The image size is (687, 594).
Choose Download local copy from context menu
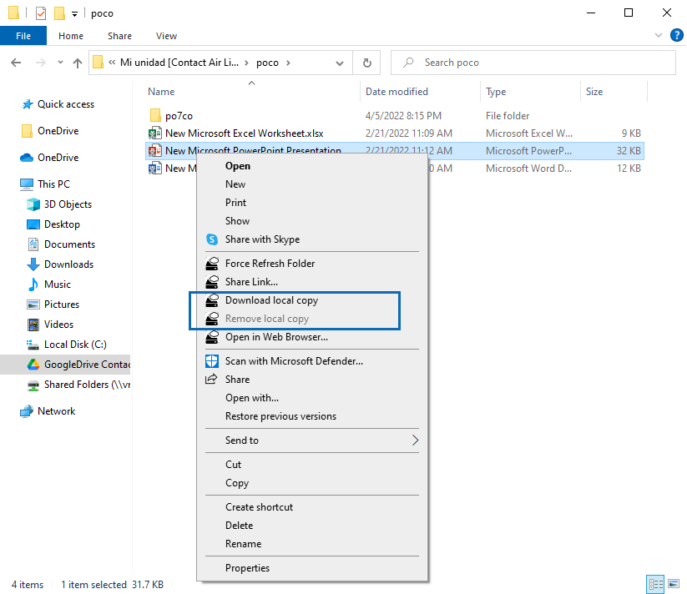pyautogui.click(x=271, y=300)
